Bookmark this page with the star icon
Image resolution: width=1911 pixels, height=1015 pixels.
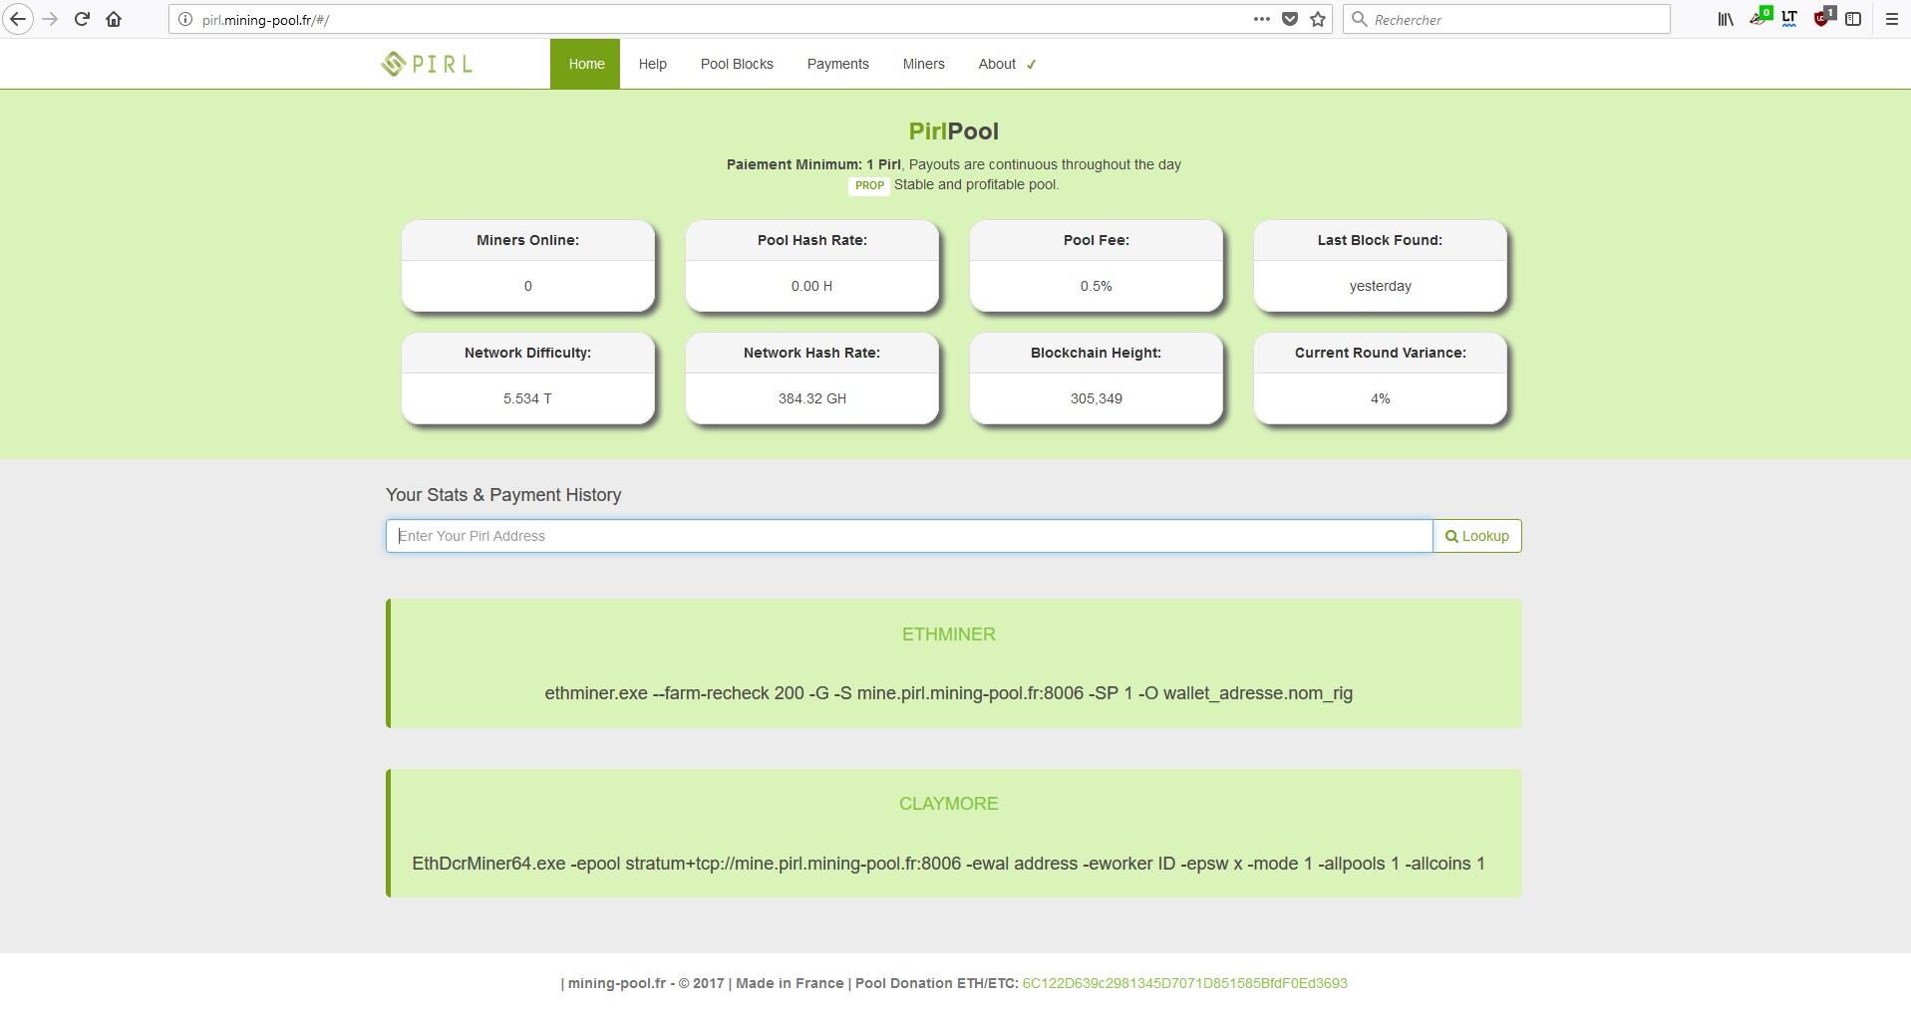(1318, 19)
